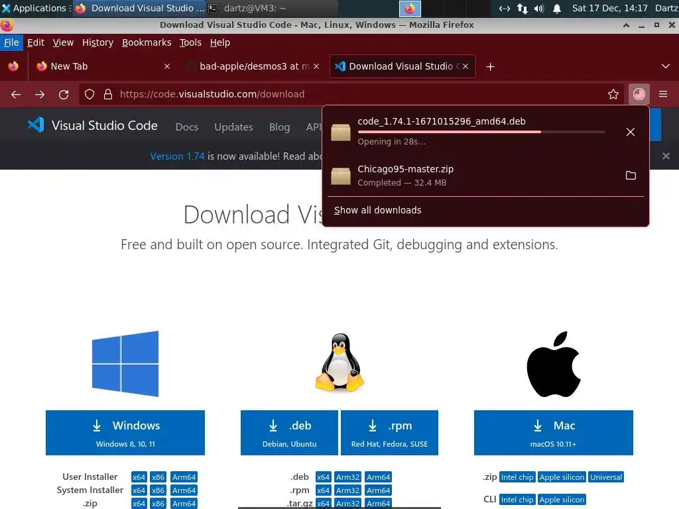Close the bad-apple/desmos3 tab
Screen dimensions: 679x509
[x=316, y=66]
